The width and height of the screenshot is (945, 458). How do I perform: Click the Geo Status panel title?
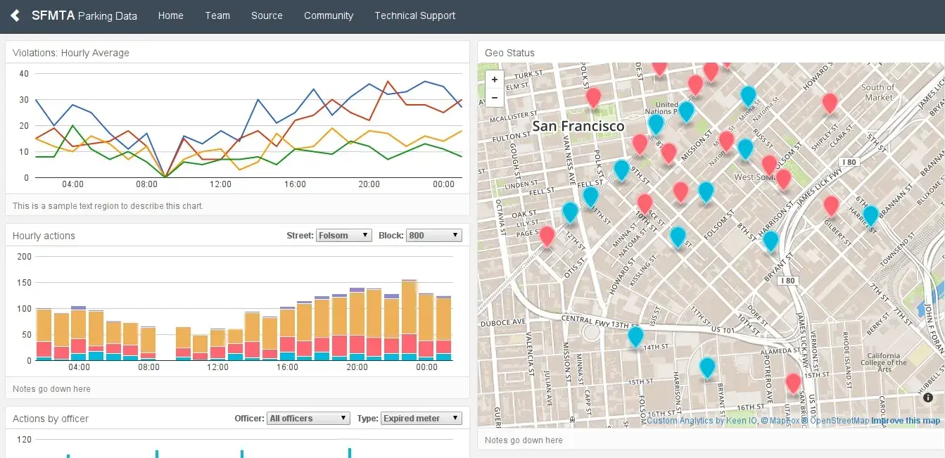pyautogui.click(x=509, y=53)
